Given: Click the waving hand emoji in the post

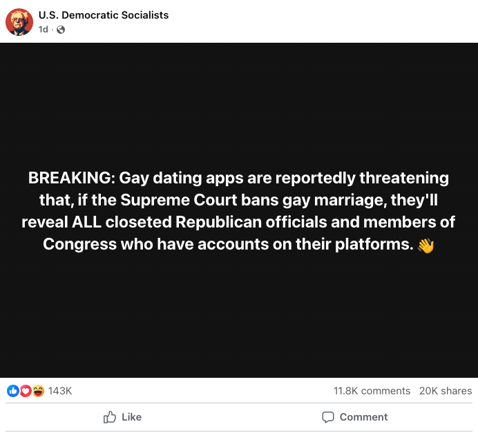Looking at the screenshot, I should pyautogui.click(x=426, y=245).
